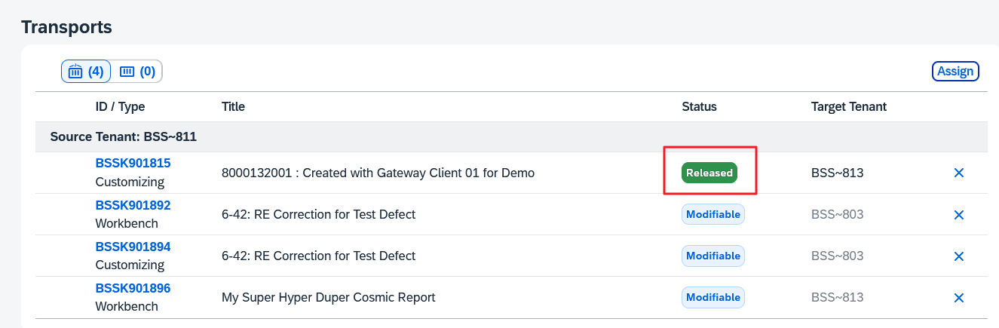This screenshot has height=328, width=999.
Task: Switch to the column view showing (0)
Action: coord(137,72)
